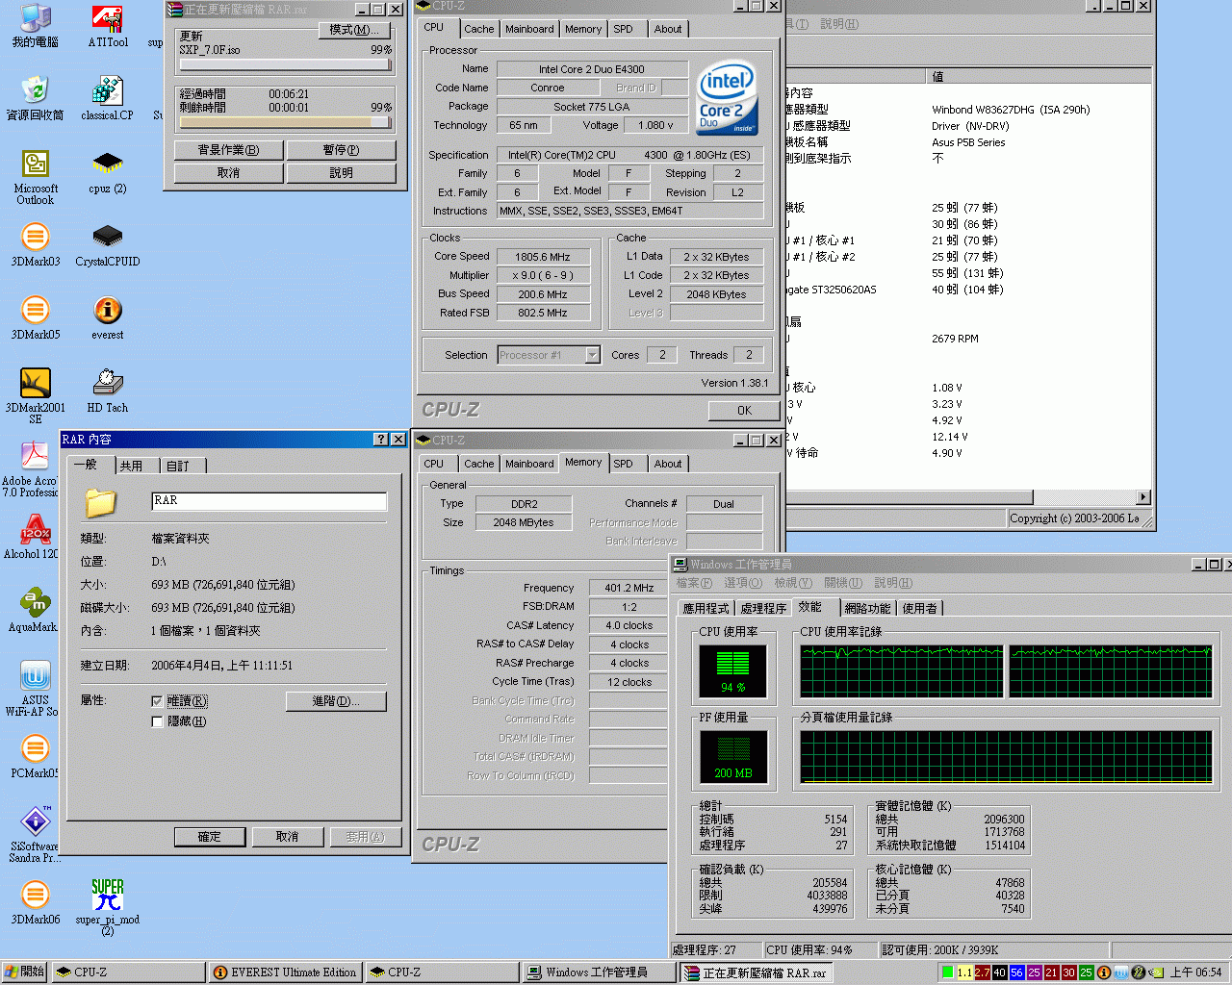Viewport: 1232px width, 985px height.
Task: Click 背景作業(B) button in WinRAR
Action: [x=228, y=150]
